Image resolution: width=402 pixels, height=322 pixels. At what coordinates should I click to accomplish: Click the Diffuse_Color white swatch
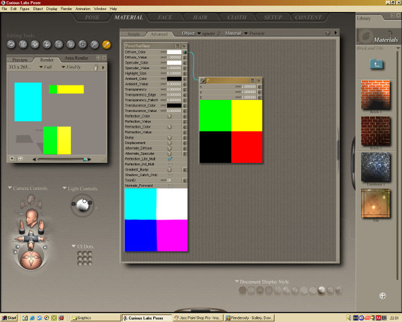(x=173, y=52)
